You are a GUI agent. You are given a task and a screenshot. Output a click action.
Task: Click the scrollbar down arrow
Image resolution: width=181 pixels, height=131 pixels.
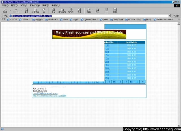tap(179, 126)
